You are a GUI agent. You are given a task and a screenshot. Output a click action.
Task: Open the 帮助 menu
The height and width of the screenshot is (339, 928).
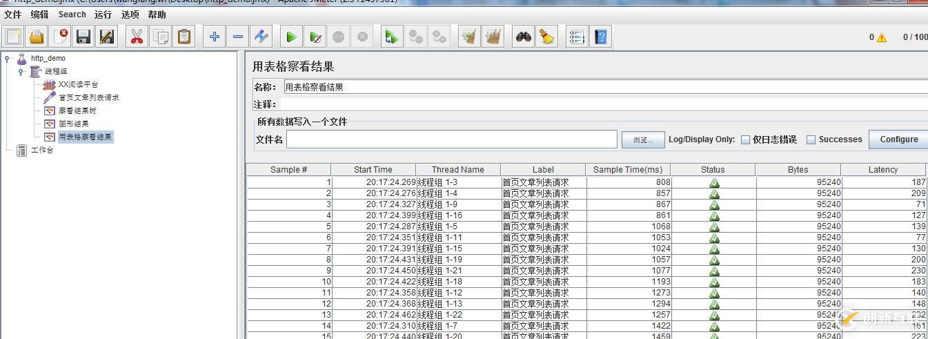click(157, 14)
